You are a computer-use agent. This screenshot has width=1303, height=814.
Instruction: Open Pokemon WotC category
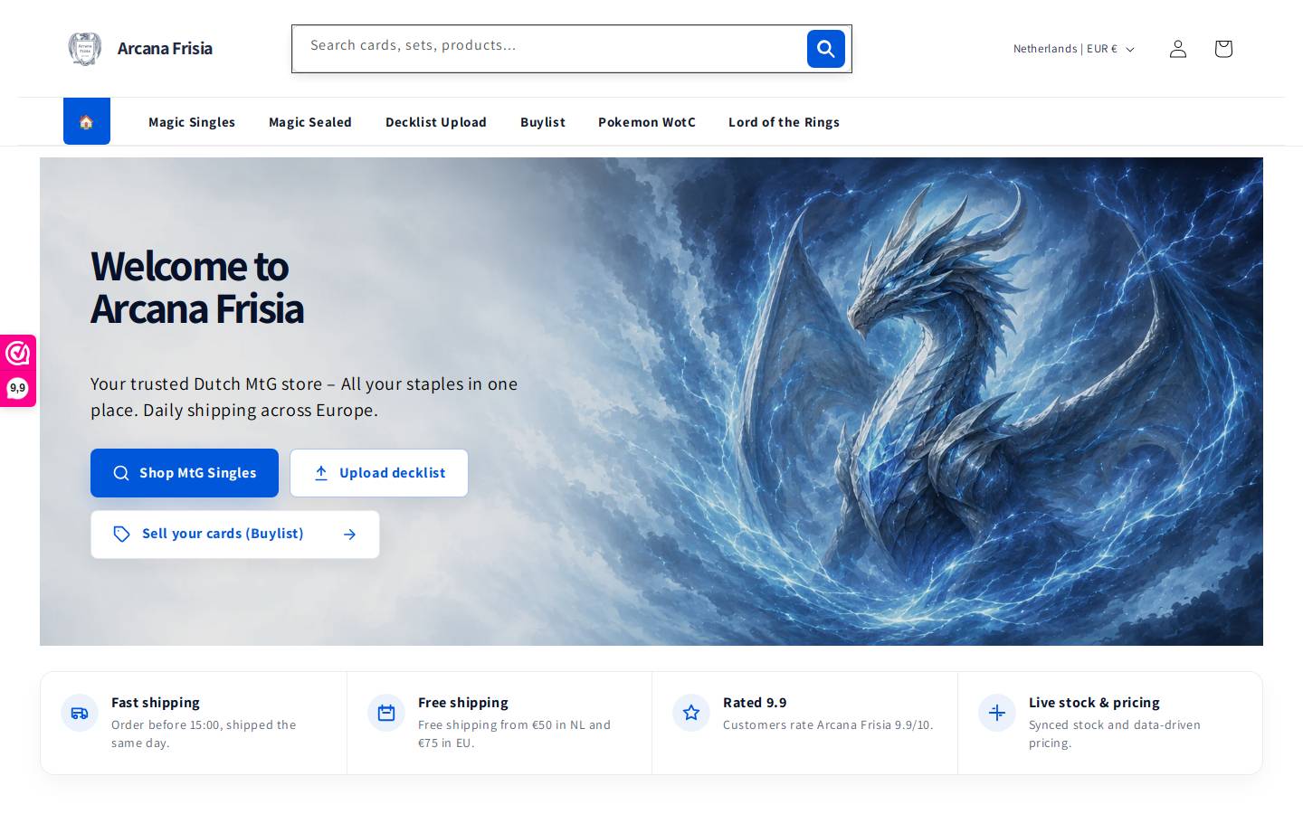647,122
